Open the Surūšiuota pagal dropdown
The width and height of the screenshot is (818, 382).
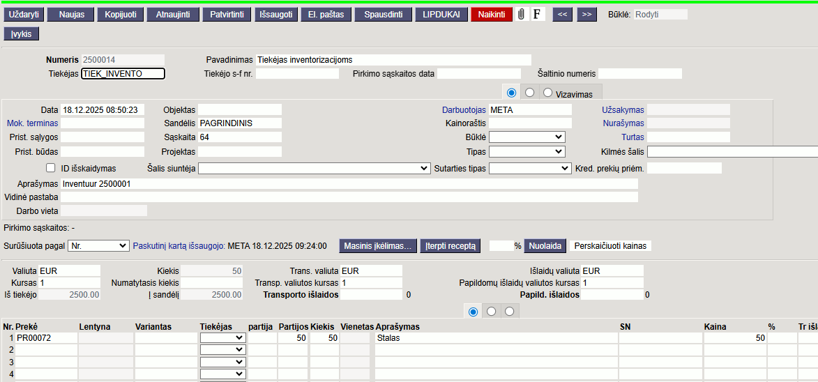(99, 245)
